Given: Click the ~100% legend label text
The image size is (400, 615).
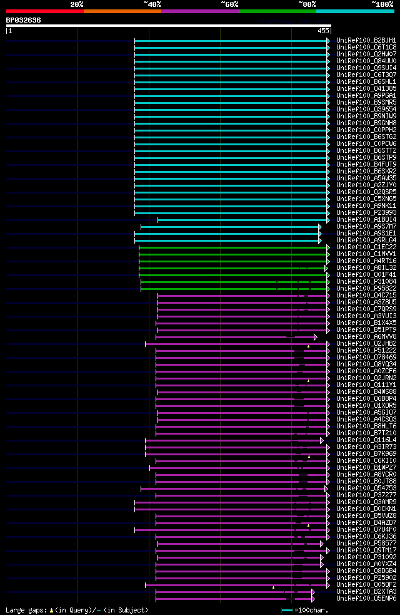Looking at the screenshot, I should (x=382, y=4).
